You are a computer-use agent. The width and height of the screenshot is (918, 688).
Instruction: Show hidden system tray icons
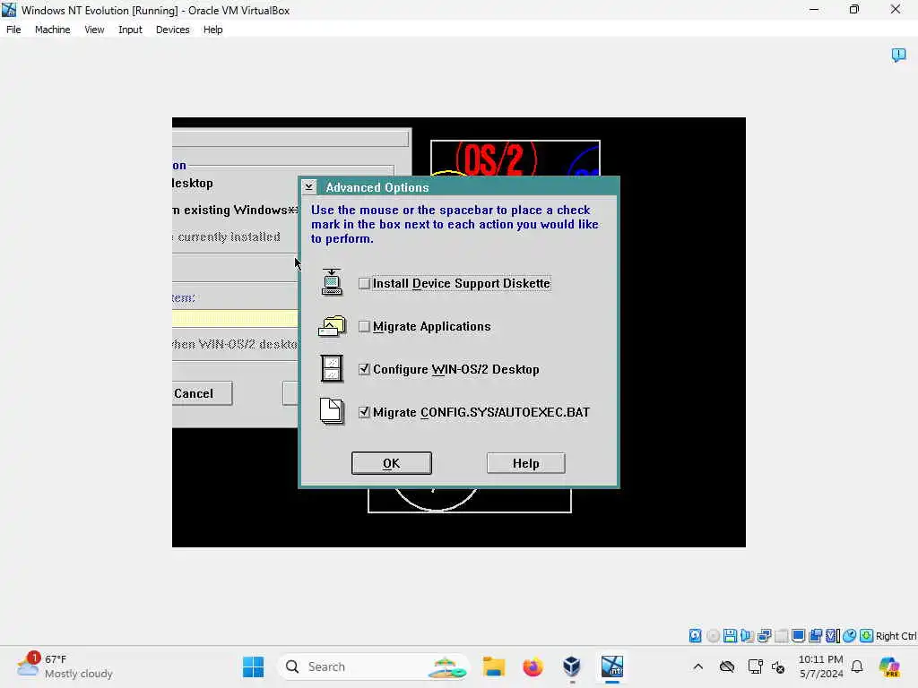click(x=697, y=666)
